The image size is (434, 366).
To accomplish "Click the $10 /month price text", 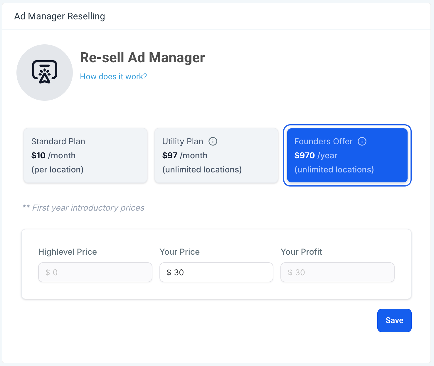I will tap(53, 155).
